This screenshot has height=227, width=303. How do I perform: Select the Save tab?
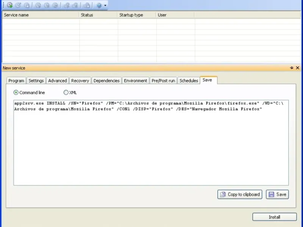tap(208, 80)
